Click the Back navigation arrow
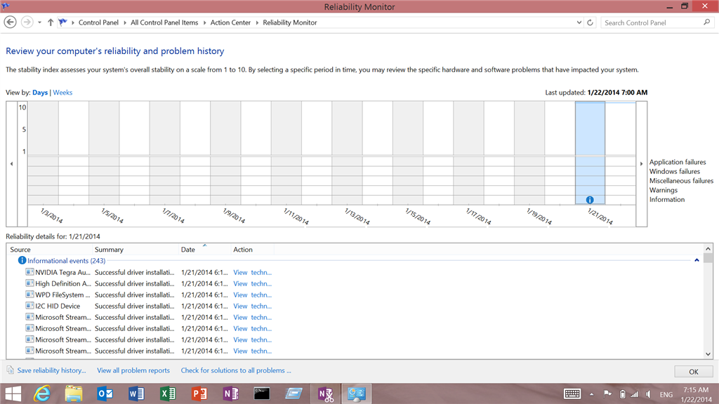The width and height of the screenshot is (719, 404). pos(10,22)
